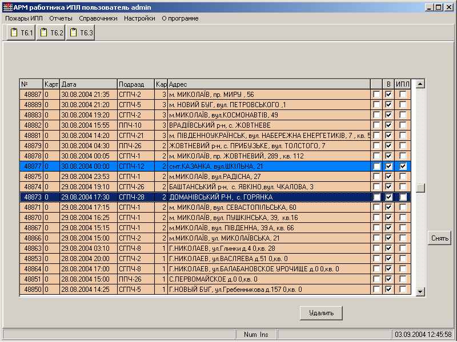This screenshot has height=342, width=457.
Task: Toggle ИПЛ checkbox for row 48863
Action: (x=403, y=249)
